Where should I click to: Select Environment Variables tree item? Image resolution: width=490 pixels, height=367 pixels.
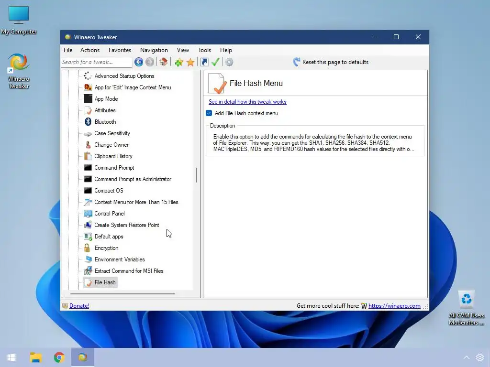pos(120,259)
